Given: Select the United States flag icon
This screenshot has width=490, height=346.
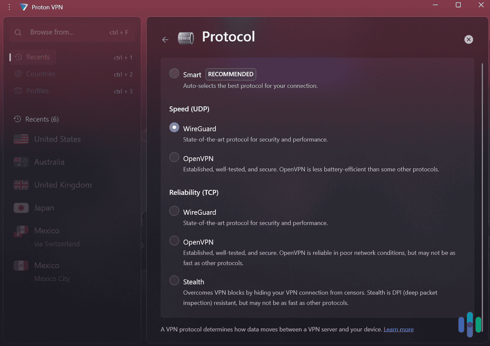Looking at the screenshot, I should (21, 139).
